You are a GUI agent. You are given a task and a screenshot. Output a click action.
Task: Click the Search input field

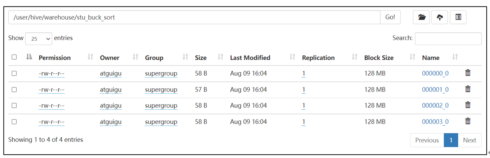448,39
